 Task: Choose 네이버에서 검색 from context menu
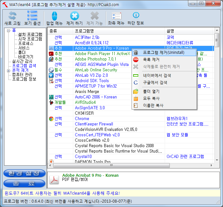(164, 75)
